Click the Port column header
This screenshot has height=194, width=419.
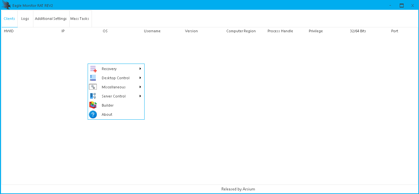[x=394, y=31]
